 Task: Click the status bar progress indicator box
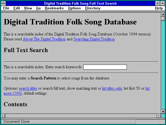150,122
